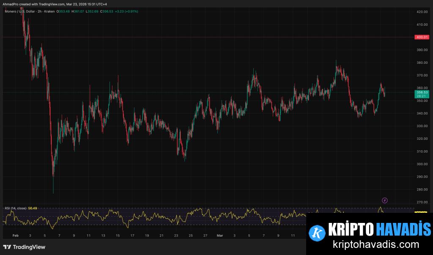Click the RSI value 56.49
Viewport: 433px width, 255px height.
(33, 208)
